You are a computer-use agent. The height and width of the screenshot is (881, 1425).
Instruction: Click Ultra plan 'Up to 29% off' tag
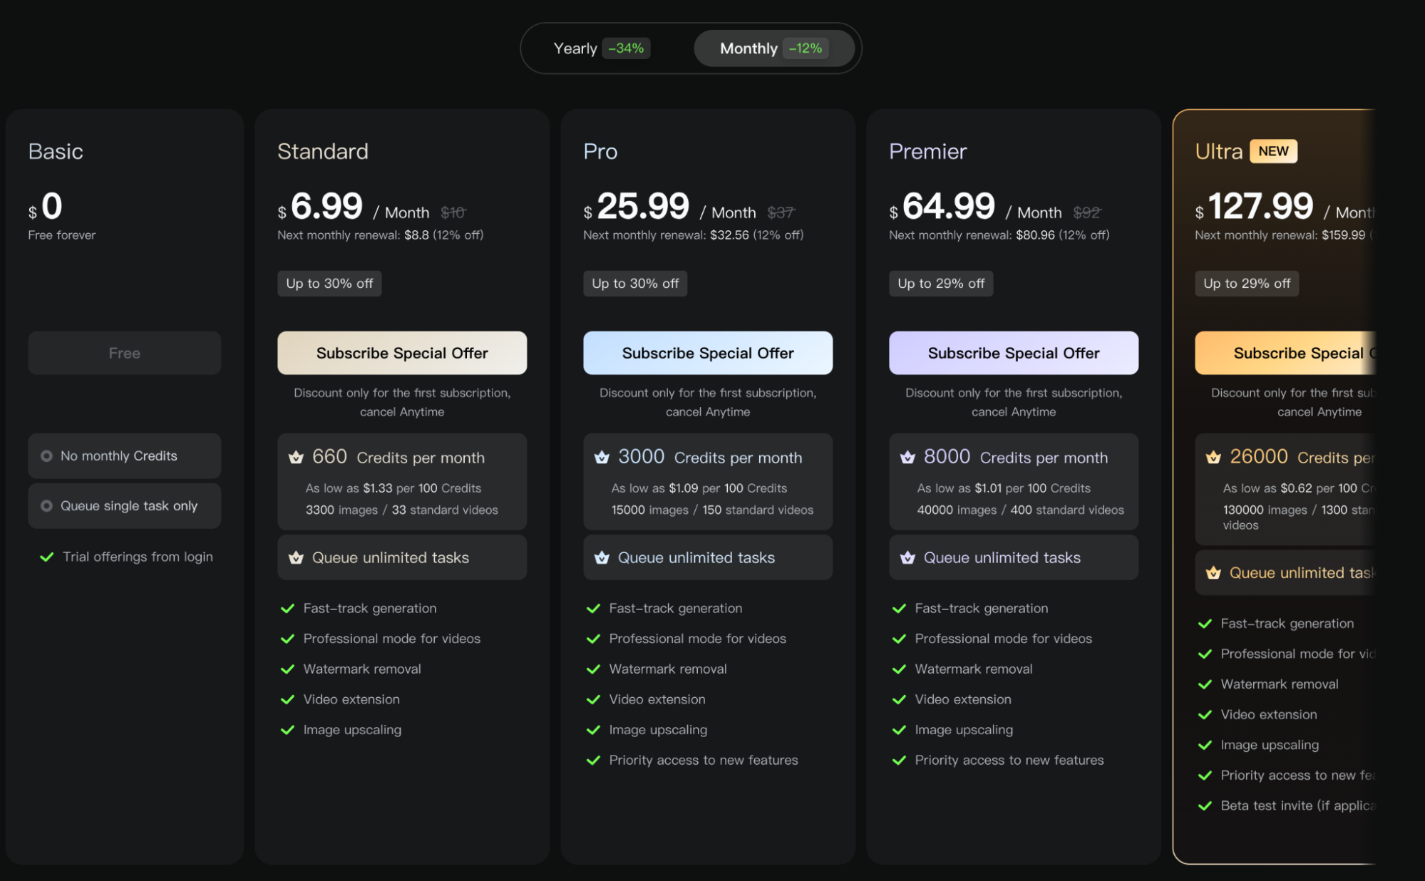tap(1247, 284)
